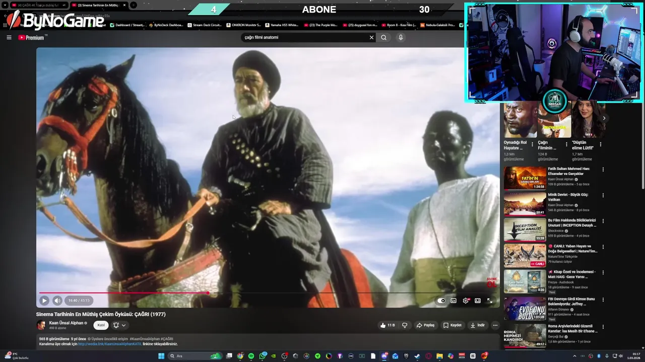Open Kaan Ünsal Alphan channel name
Image resolution: width=645 pixels, height=362 pixels.
tap(66, 323)
